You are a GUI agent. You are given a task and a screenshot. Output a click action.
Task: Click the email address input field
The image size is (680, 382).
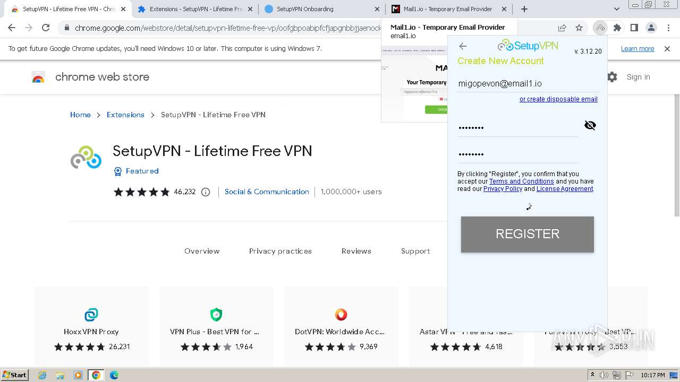[526, 83]
